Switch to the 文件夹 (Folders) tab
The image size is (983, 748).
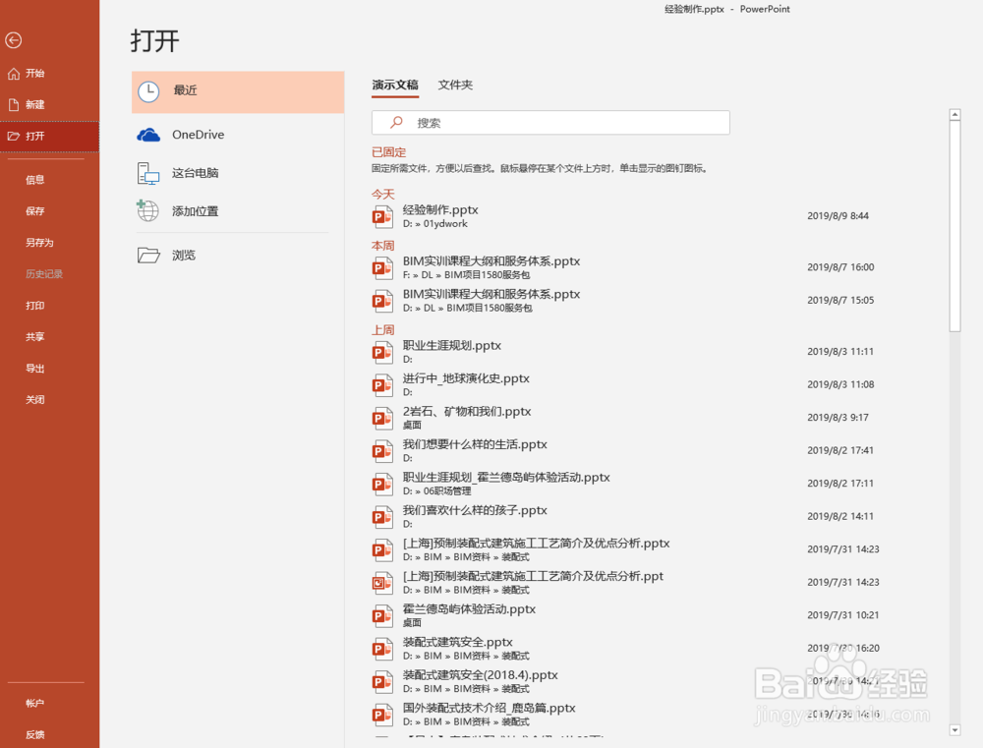(455, 86)
